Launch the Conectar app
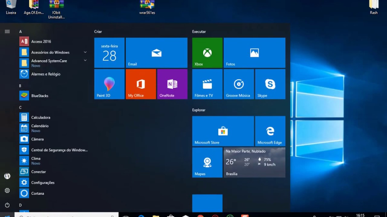Viewport: 387px width, 217px height. tap(53, 172)
